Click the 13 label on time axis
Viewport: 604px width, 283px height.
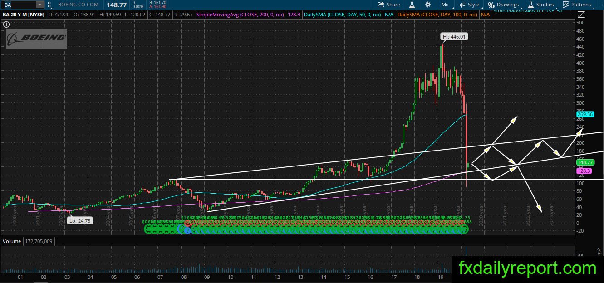point(300,277)
